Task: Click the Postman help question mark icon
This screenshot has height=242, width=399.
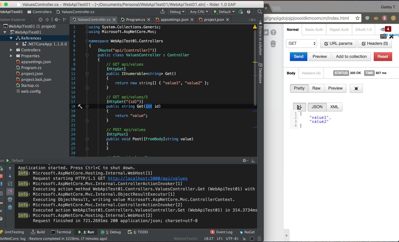Action: click(273, 33)
